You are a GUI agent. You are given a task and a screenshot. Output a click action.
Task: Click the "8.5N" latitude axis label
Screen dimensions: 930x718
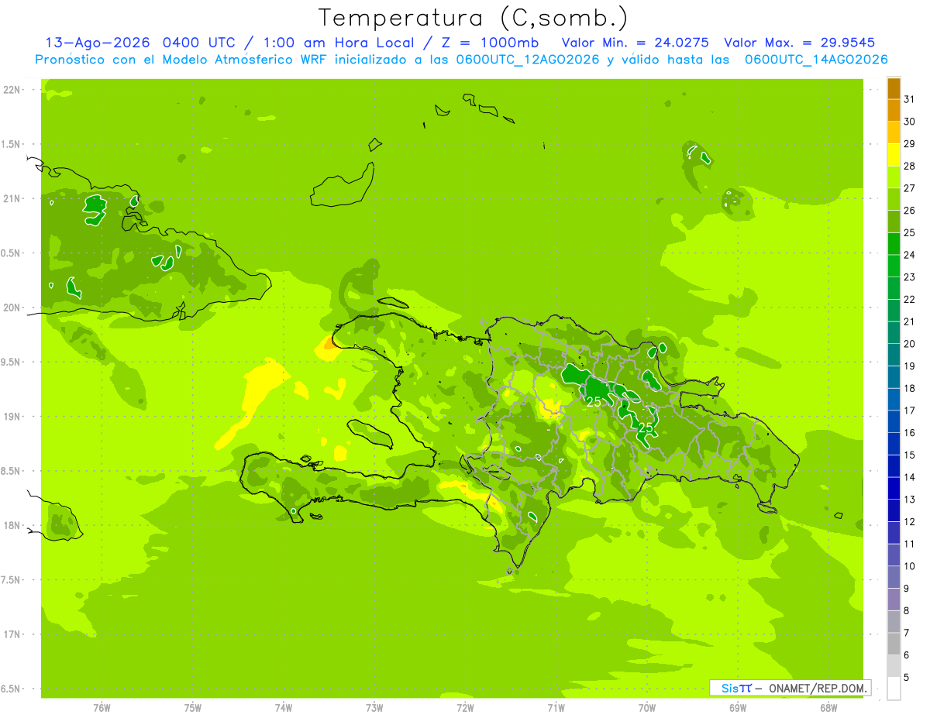(x=11, y=471)
